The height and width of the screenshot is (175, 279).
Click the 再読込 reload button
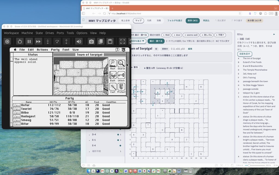click(206, 21)
